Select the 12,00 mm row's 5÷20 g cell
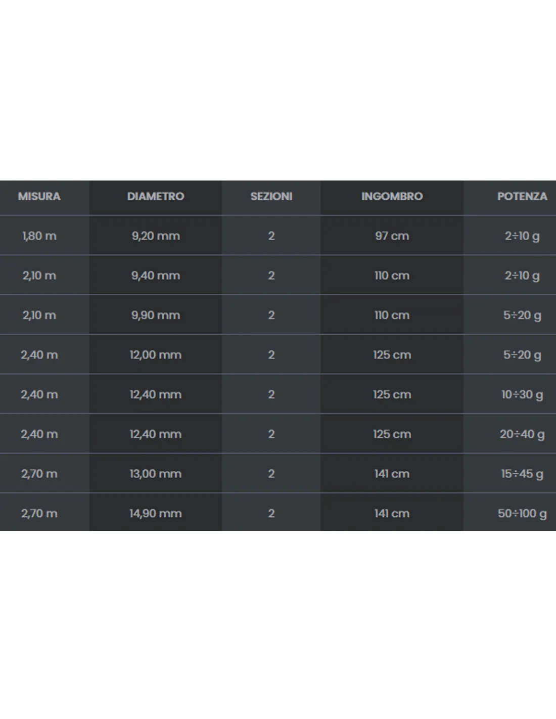Screen dimensions: 556x719 coord(522,355)
